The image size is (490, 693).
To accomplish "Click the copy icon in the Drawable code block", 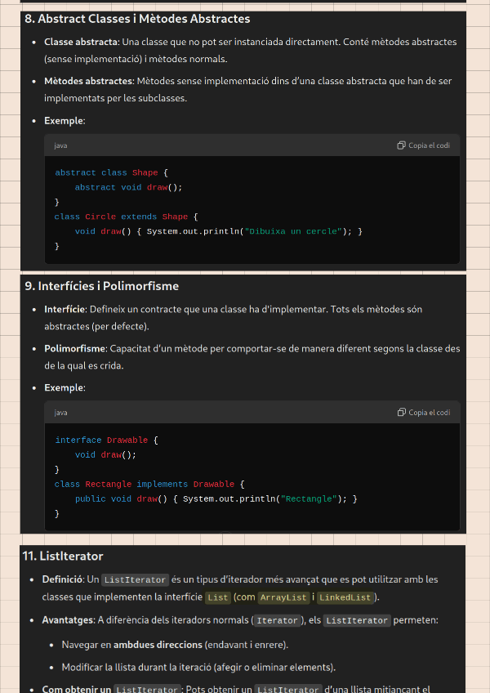I will pyautogui.click(x=401, y=413).
